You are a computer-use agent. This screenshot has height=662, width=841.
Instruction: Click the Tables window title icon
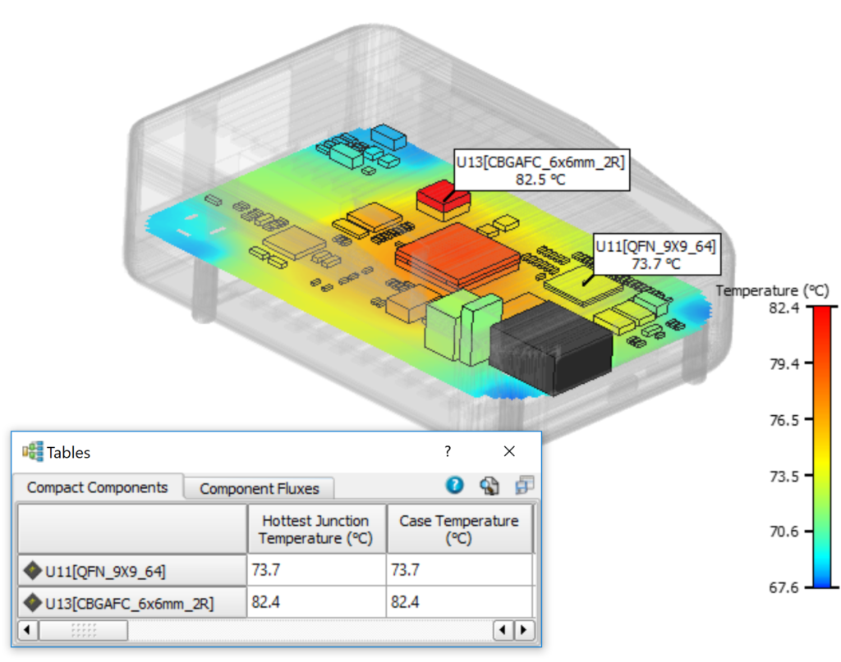click(x=33, y=451)
